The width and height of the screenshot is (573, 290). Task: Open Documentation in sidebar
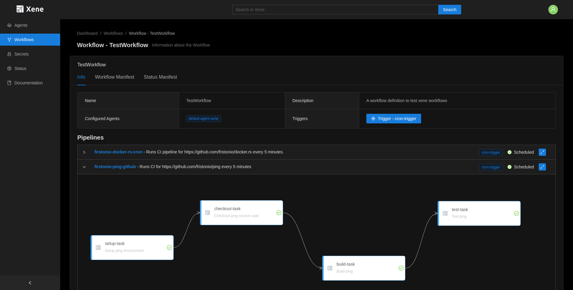point(30,83)
